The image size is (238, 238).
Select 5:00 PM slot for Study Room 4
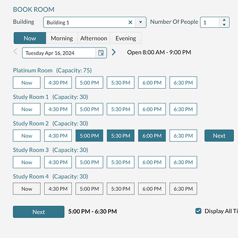[x=89, y=189]
